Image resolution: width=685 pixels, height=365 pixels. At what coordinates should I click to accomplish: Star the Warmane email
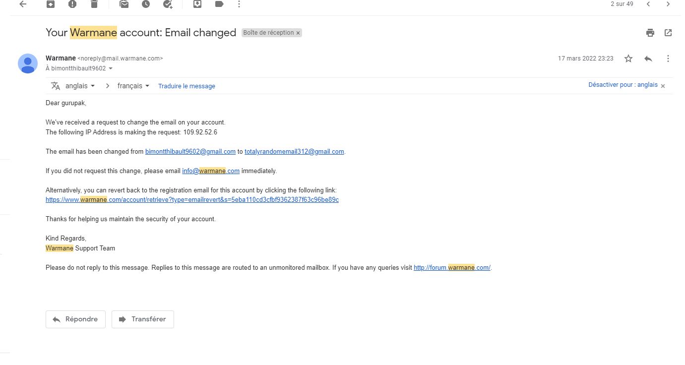[628, 59]
